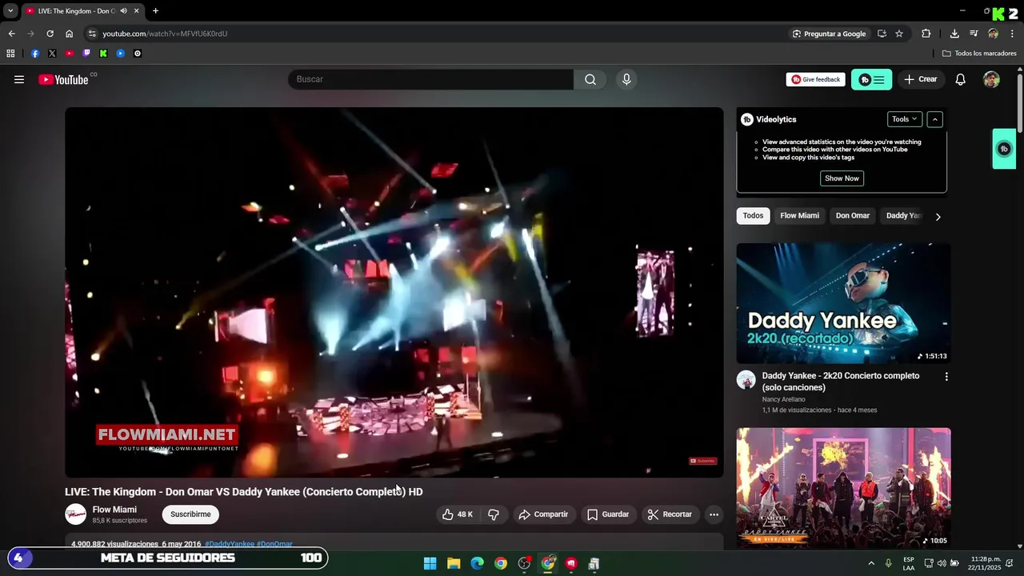Click the Show Now button
The width and height of the screenshot is (1024, 576).
(842, 178)
